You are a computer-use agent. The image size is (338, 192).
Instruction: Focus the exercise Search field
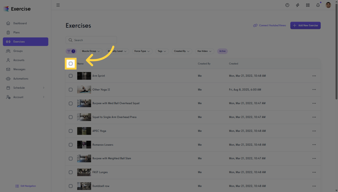pos(91,40)
